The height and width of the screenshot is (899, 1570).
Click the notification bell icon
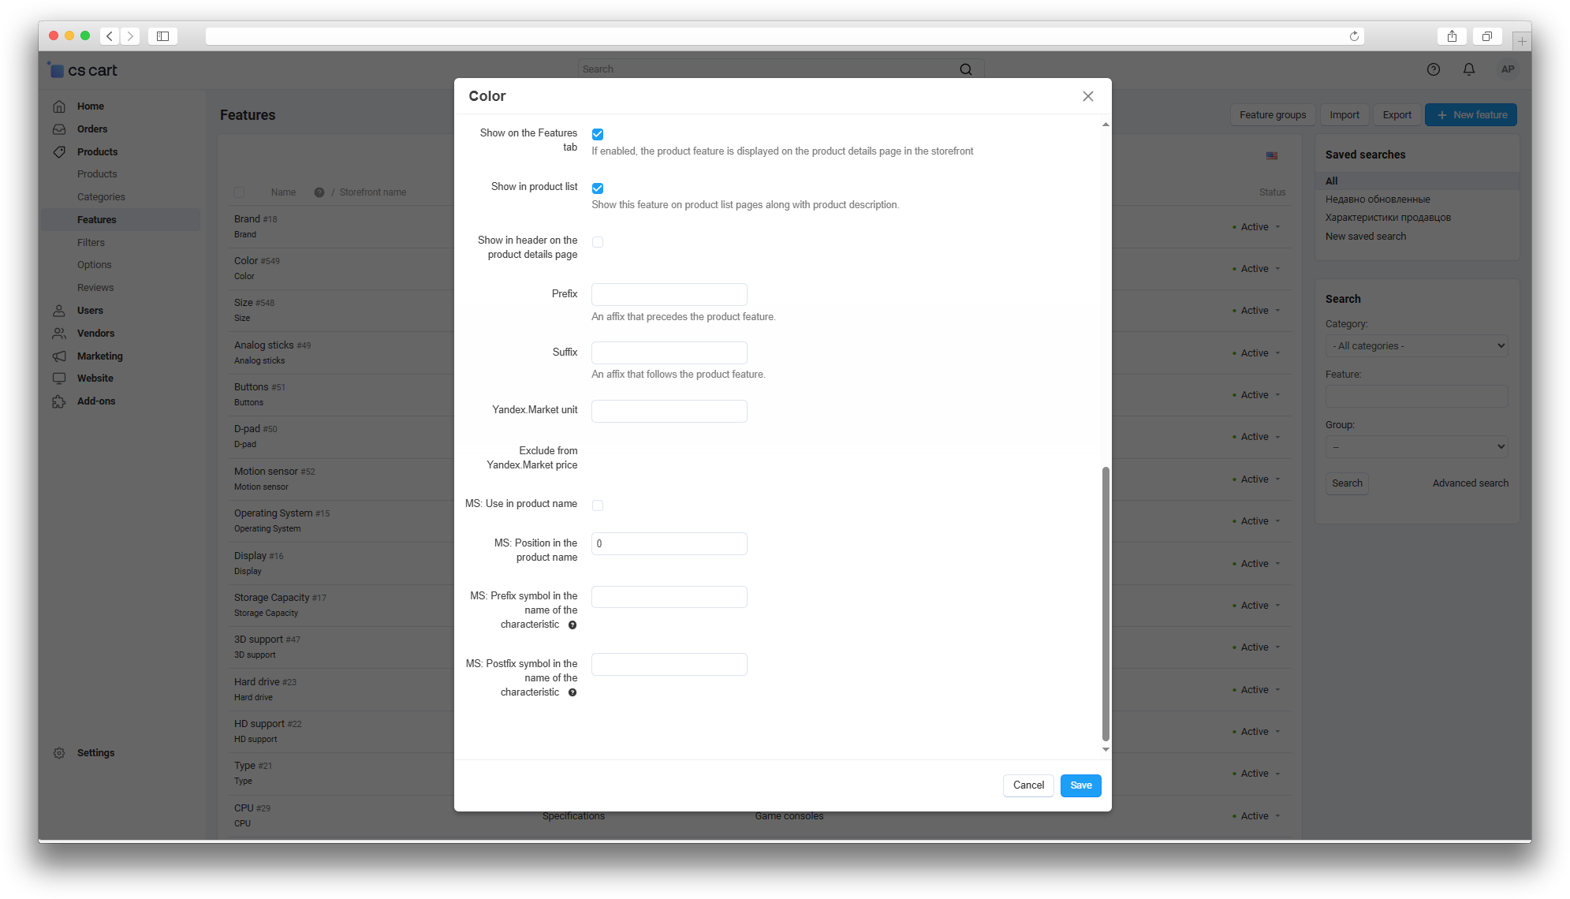[x=1468, y=69]
